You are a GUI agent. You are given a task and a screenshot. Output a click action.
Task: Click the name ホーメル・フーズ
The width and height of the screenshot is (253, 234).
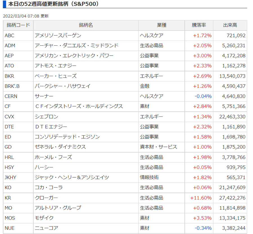53,157
